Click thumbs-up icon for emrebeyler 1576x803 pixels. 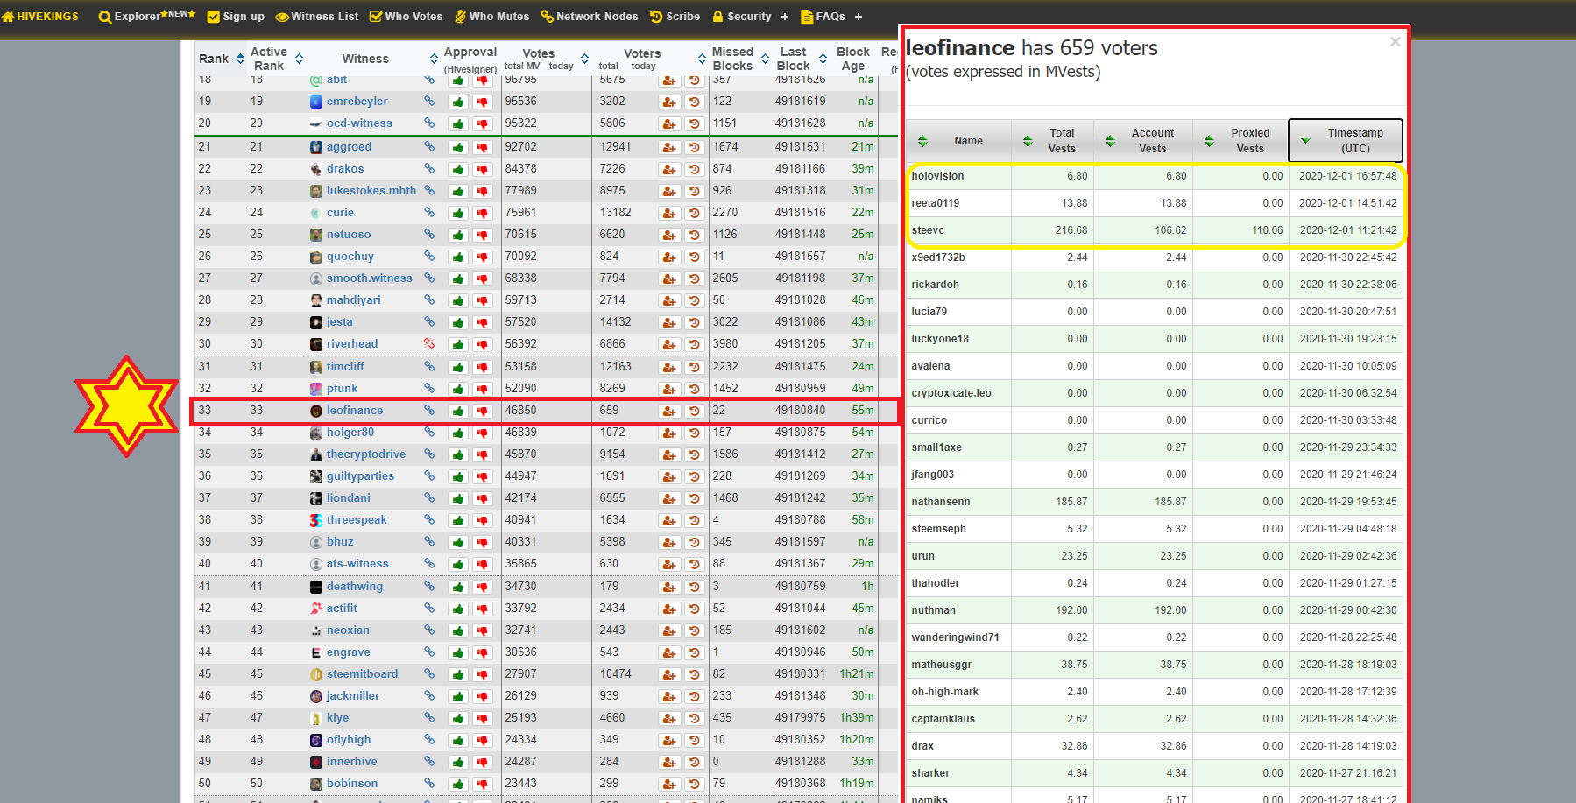point(457,102)
